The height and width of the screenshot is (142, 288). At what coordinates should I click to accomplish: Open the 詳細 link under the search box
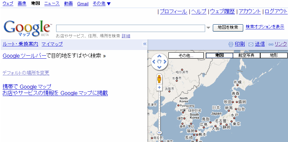coord(126,36)
